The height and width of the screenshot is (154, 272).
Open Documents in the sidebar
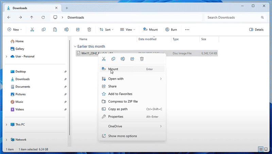click(x=20, y=87)
